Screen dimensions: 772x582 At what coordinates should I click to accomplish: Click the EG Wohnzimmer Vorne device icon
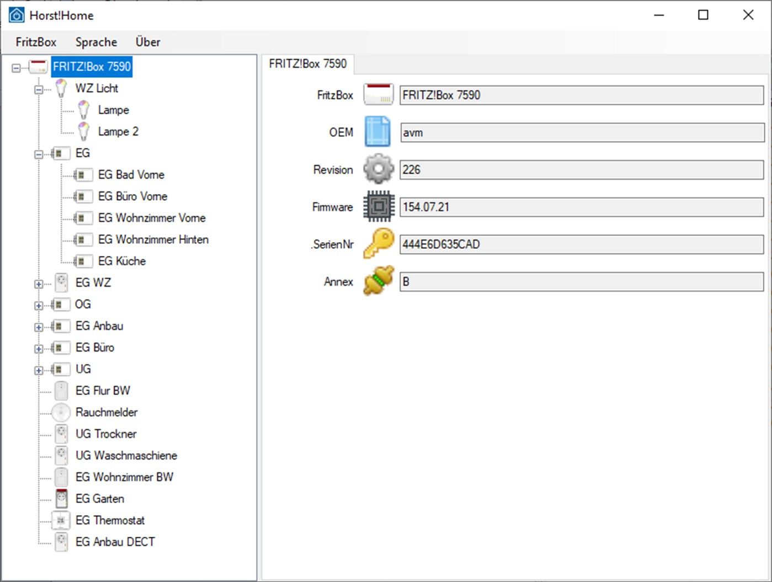[83, 218]
